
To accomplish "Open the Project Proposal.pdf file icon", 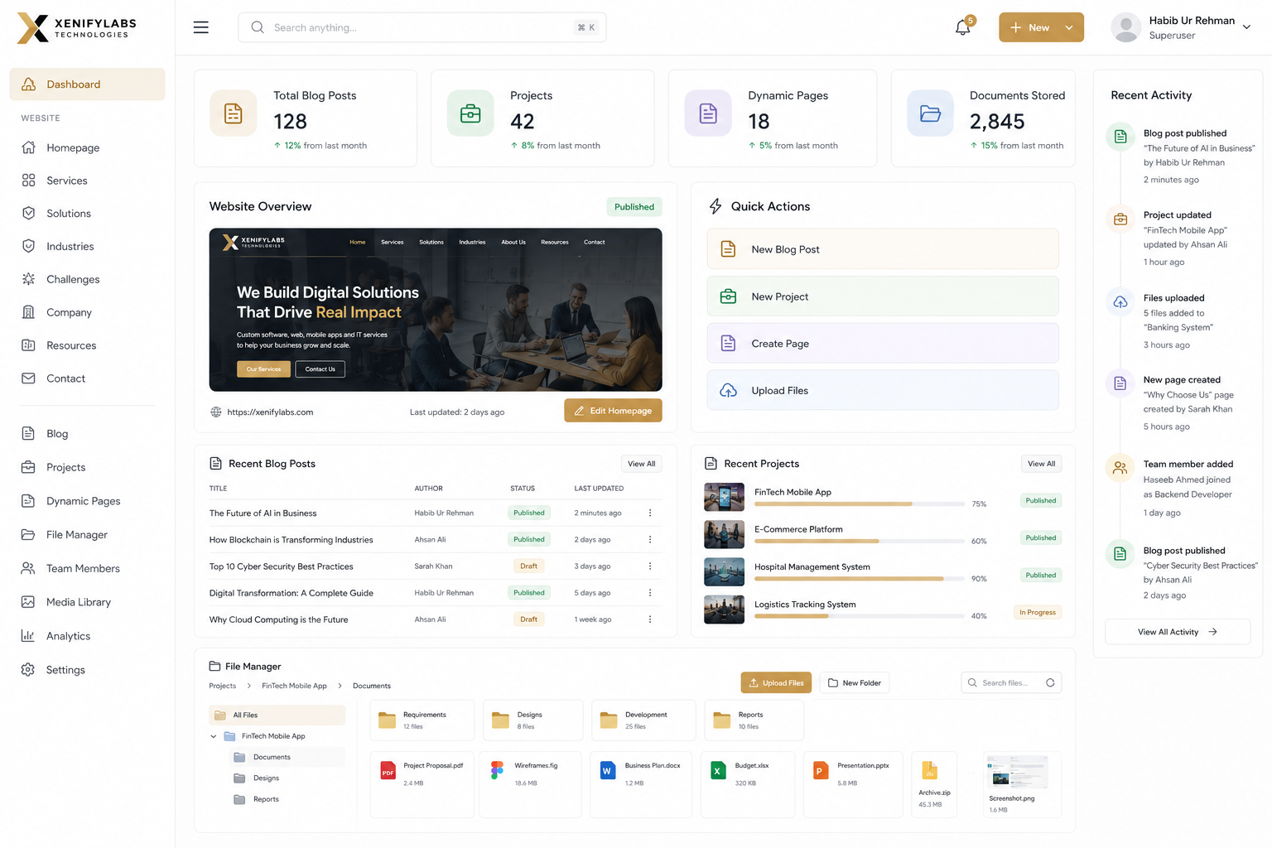I will tap(388, 771).
